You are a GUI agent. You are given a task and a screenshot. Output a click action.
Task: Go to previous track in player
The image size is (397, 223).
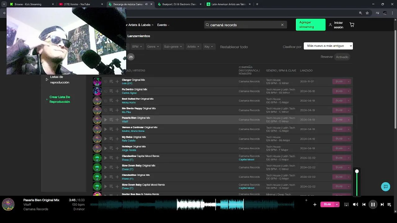[x=364, y=204]
